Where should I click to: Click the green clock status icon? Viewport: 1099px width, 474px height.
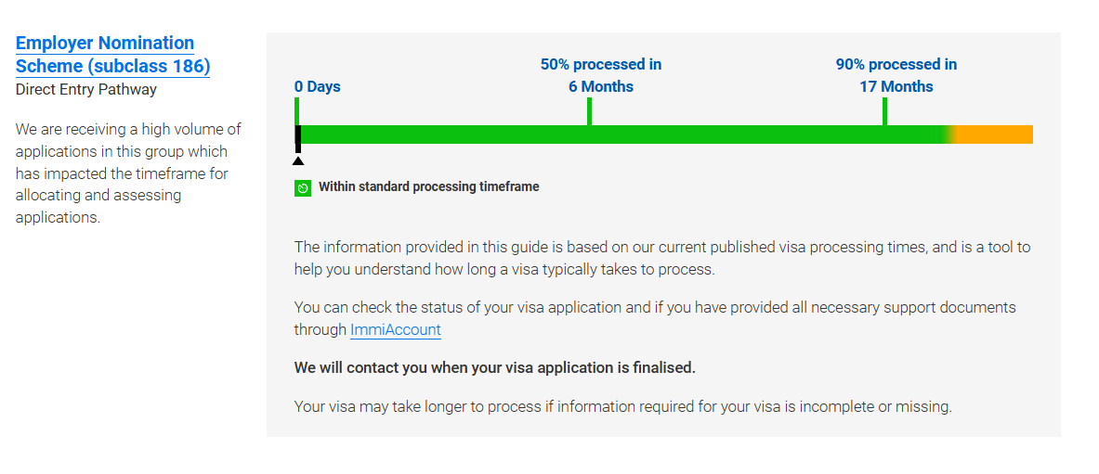303,187
